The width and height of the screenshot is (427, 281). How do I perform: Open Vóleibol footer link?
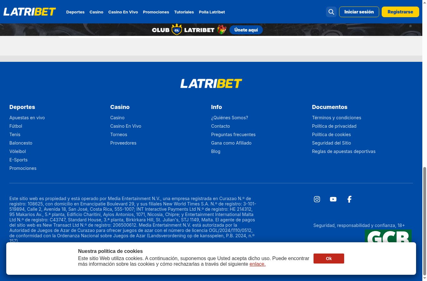coord(18,151)
